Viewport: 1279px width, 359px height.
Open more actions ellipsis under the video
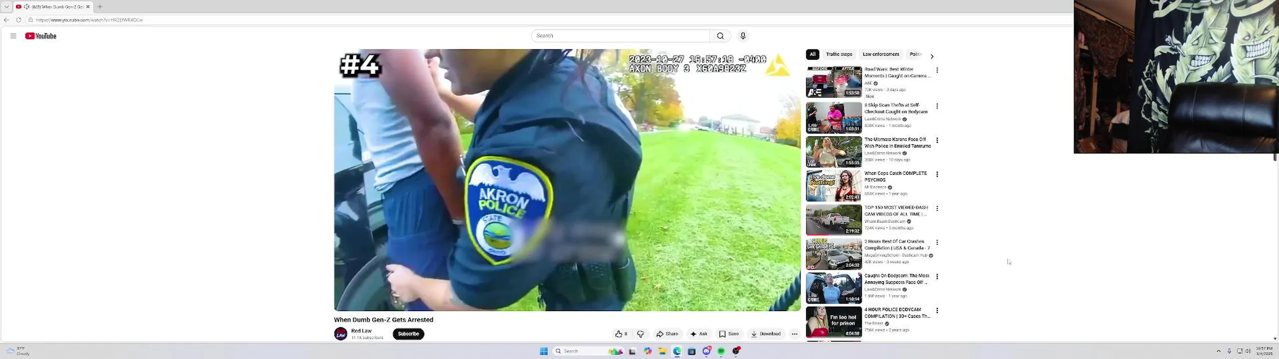[x=794, y=334]
